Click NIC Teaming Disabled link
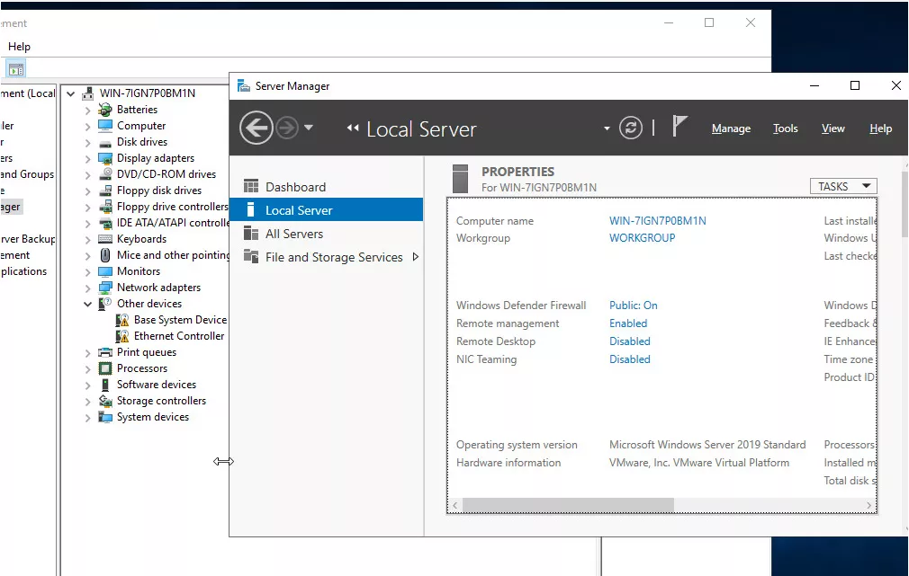This screenshot has height=576, width=909. click(x=630, y=359)
